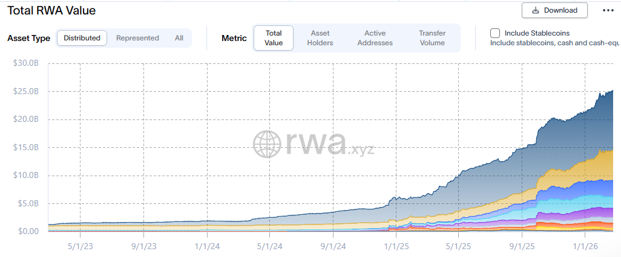Switch to the Asset Holders metric

point(320,38)
